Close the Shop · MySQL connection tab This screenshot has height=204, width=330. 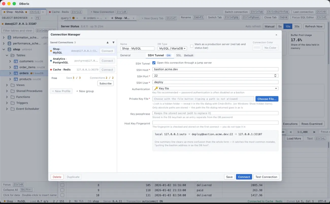(43, 12)
